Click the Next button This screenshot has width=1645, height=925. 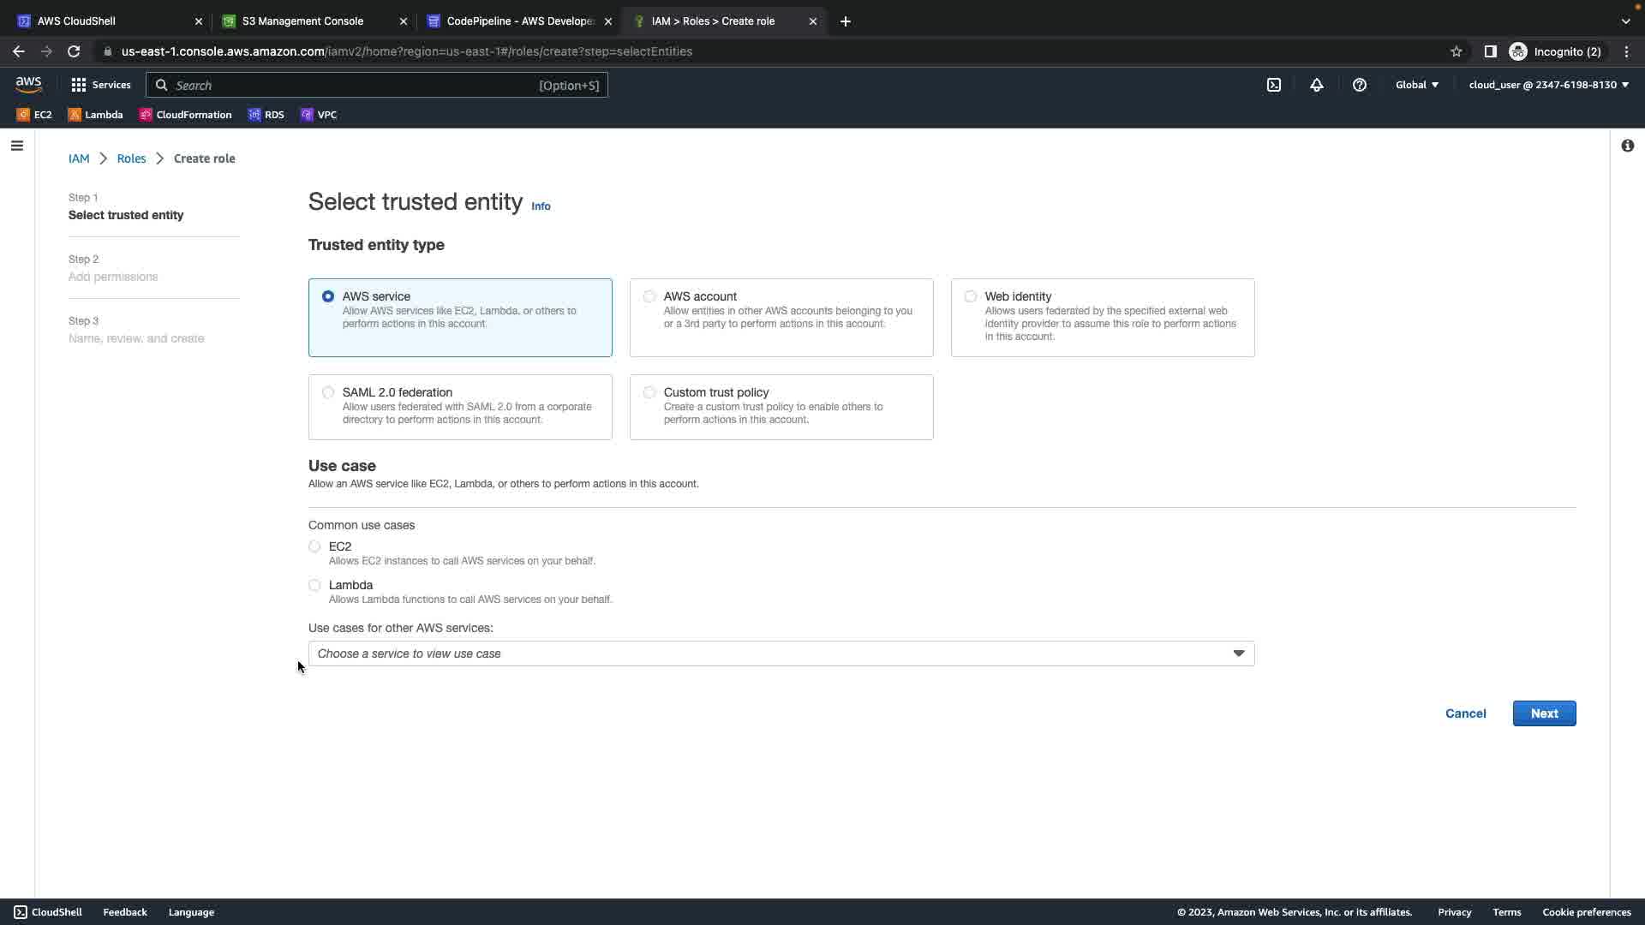(1544, 713)
